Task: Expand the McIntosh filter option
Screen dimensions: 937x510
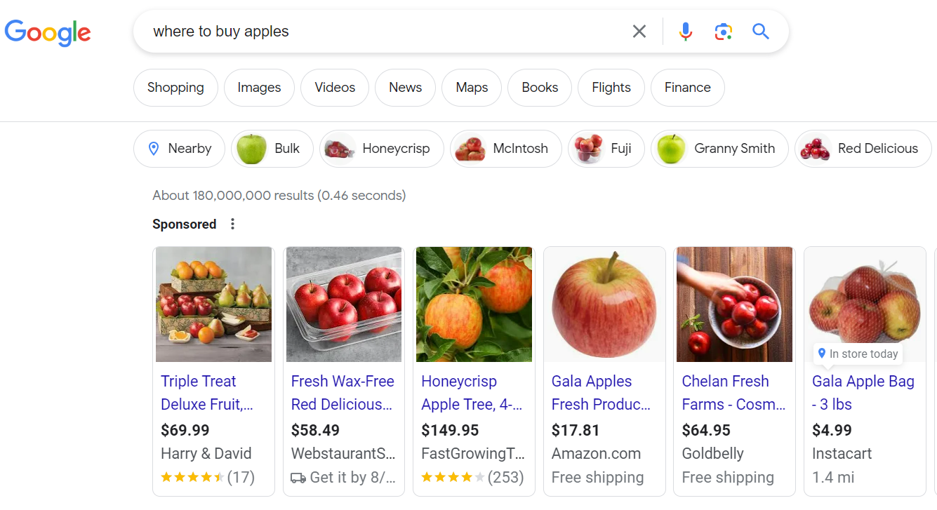Action: pyautogui.click(x=505, y=148)
